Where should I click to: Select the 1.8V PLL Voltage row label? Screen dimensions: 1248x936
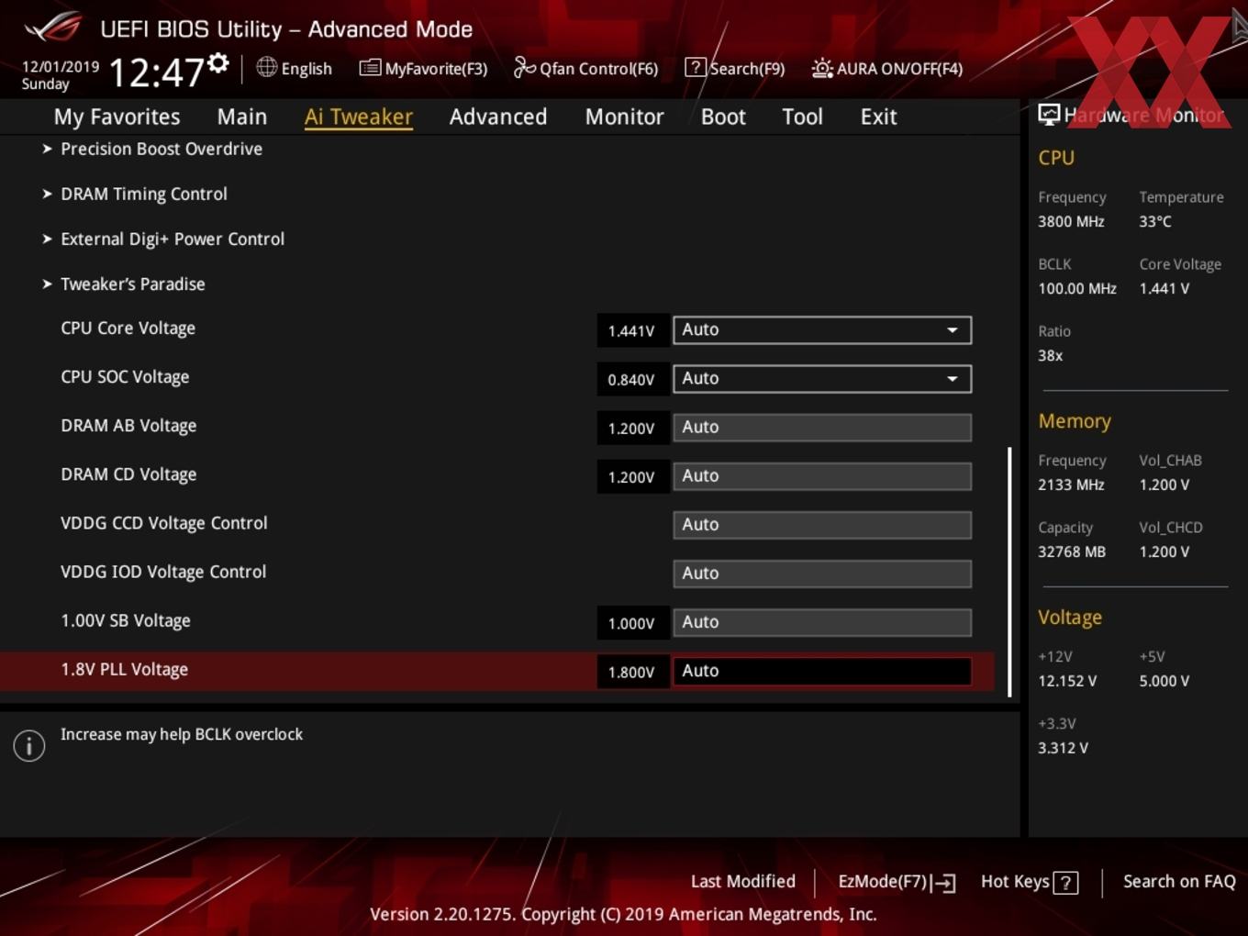pos(124,670)
